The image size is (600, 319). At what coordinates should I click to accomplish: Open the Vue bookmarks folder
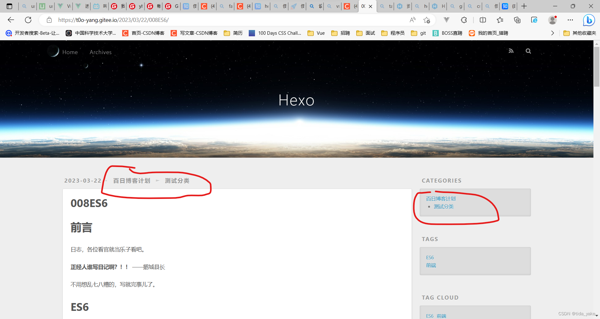pos(316,33)
